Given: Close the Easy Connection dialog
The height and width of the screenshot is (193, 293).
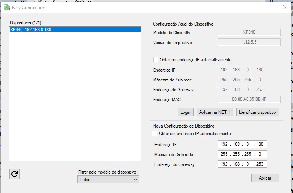Looking at the screenshot, I should click(285, 7).
